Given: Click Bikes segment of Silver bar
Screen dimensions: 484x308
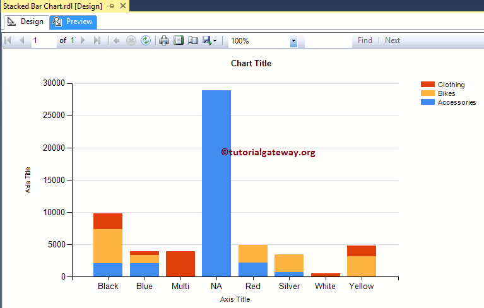Looking at the screenshot, I should click(x=289, y=263).
